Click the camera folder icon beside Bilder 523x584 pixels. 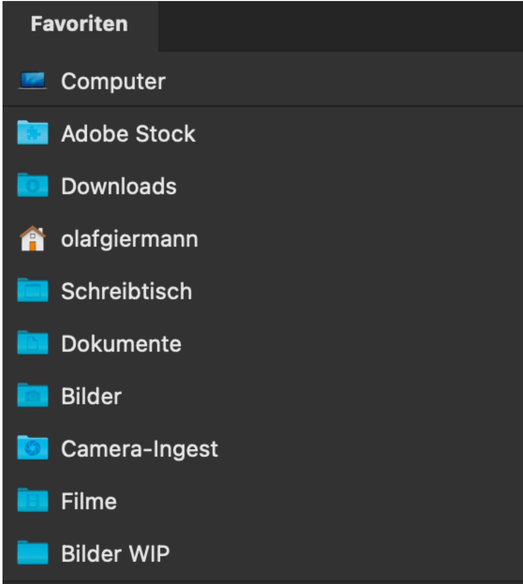click(x=32, y=396)
